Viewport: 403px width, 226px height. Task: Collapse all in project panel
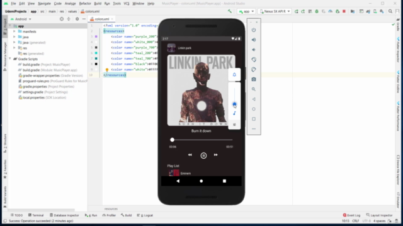tap(69, 19)
